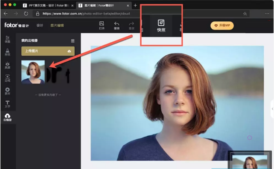Select the 文字 text tool
274x169 pixels.
[x=8, y=104]
